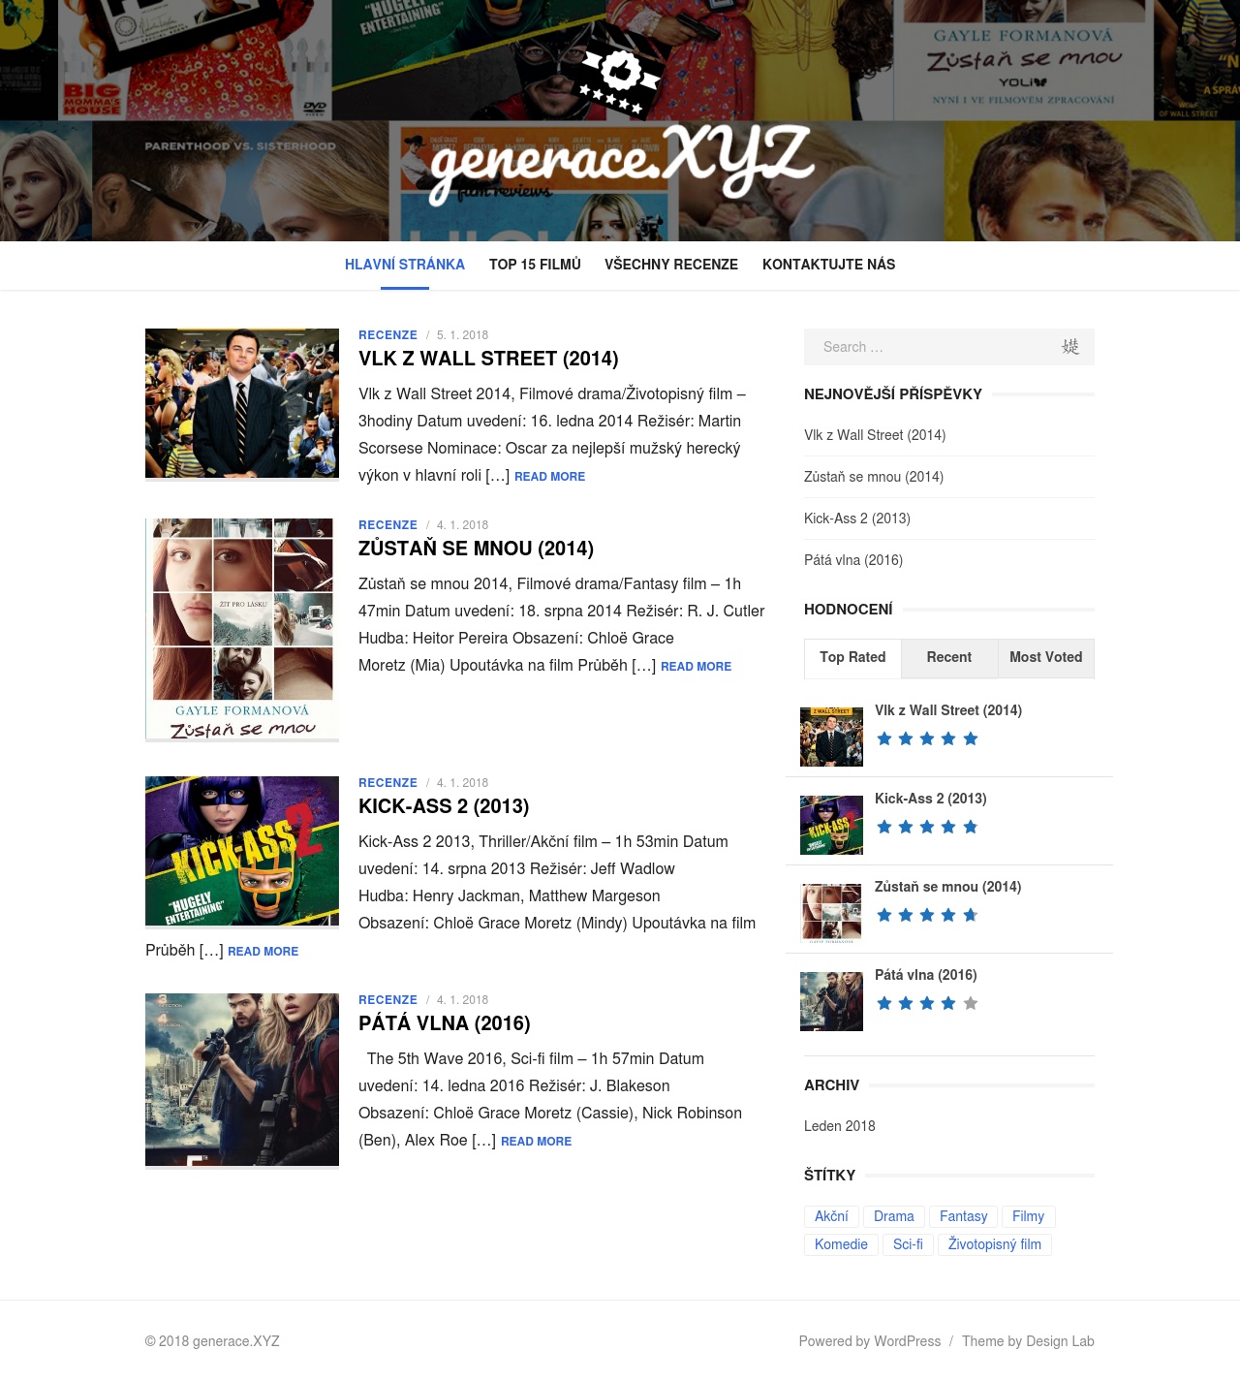
Task: Click the star rating under Pátá vlna widget
Action: coord(927,1004)
